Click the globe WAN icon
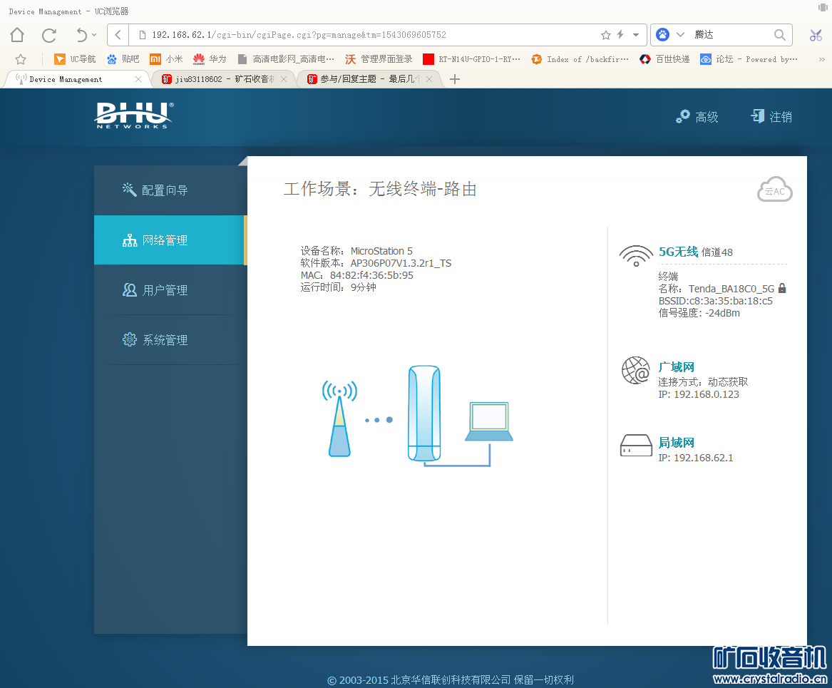 636,370
